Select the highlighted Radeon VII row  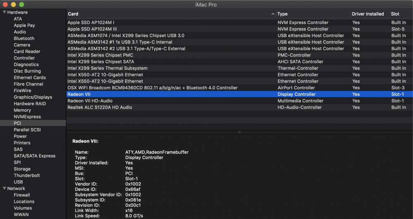pos(240,94)
